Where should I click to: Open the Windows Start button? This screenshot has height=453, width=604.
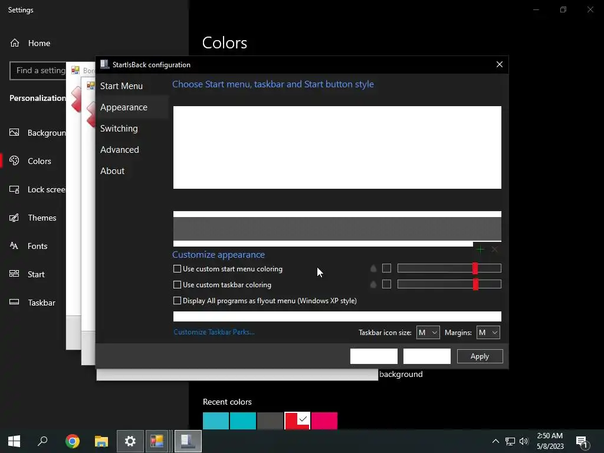[14, 441]
